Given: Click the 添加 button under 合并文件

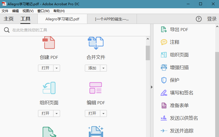Looking at the screenshot, I should point(93,68).
